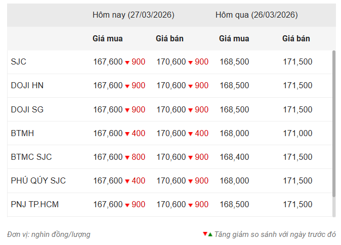Click PNJ TP.HCM today sell price 170,600
Viewport: 341px width, 245px height.
coord(171,204)
